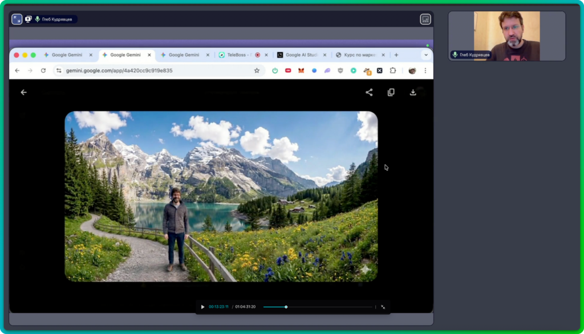Exit fullscreen in the video player bar
584x334 pixels.
tap(383, 307)
